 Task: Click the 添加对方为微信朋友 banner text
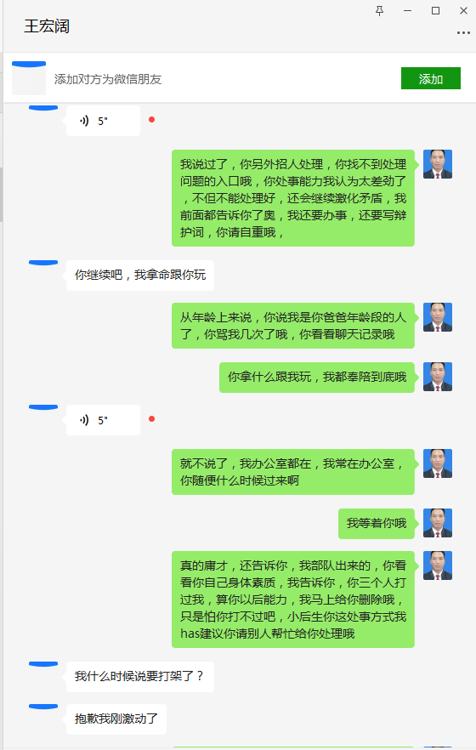tap(108, 79)
